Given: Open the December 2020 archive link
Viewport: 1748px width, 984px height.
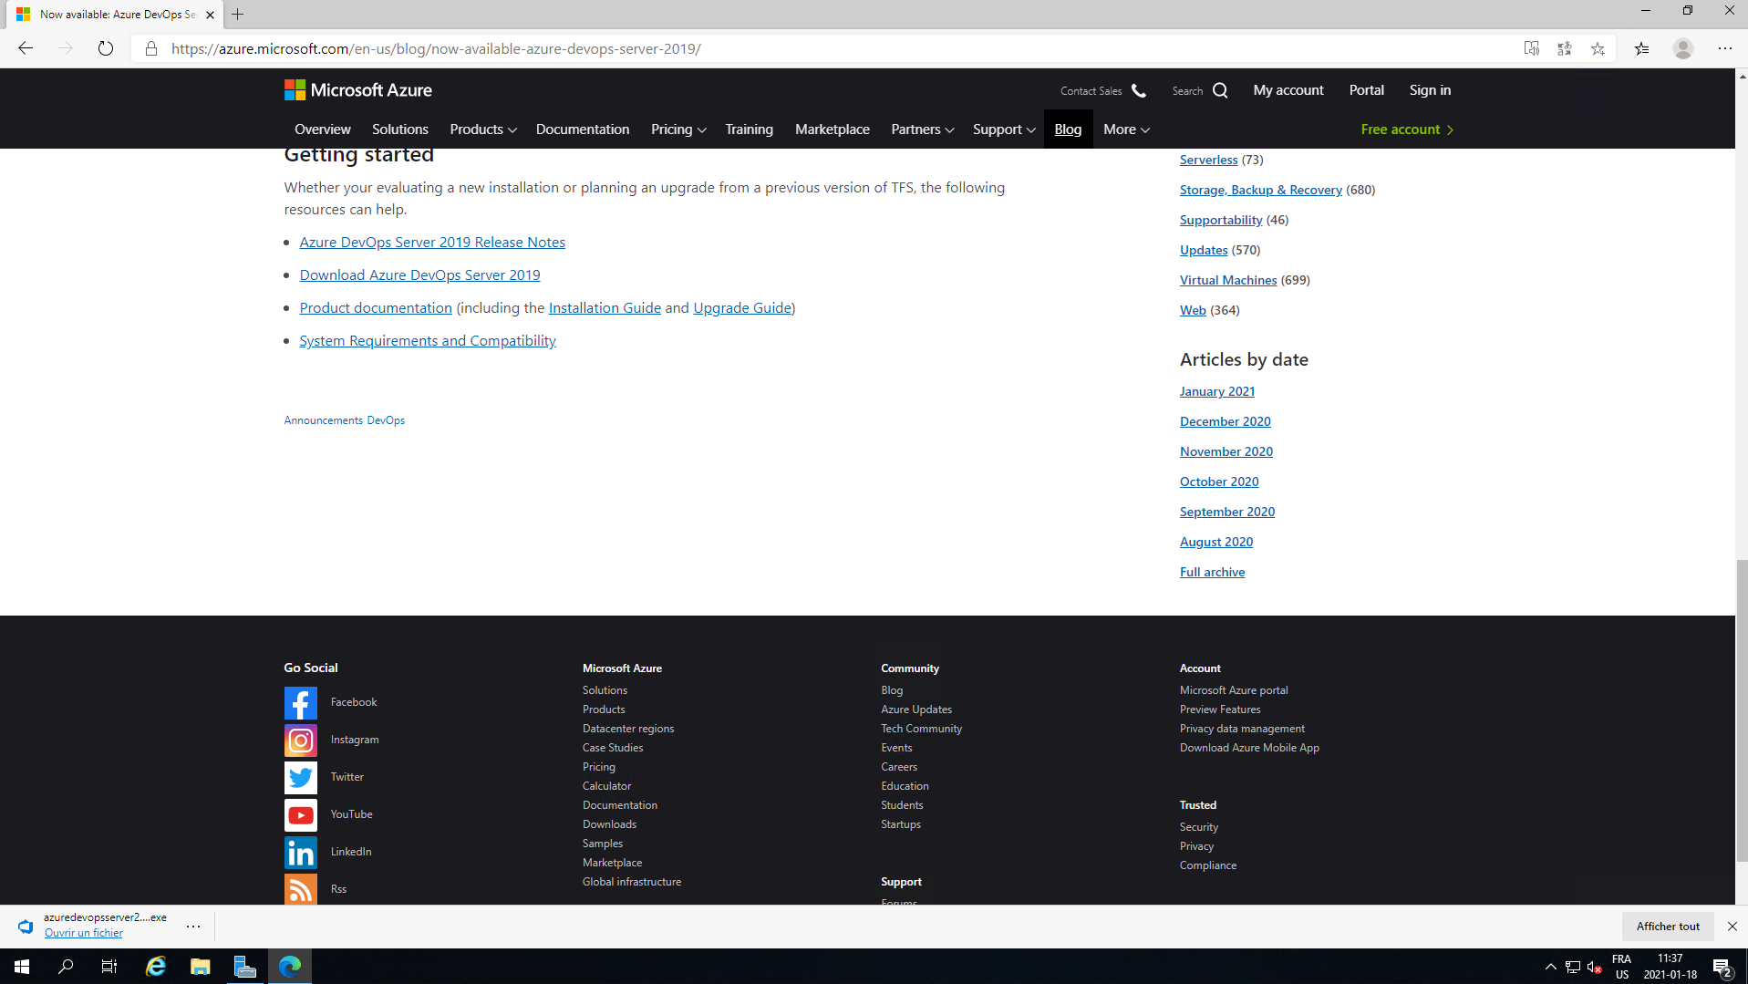Looking at the screenshot, I should 1225,421.
